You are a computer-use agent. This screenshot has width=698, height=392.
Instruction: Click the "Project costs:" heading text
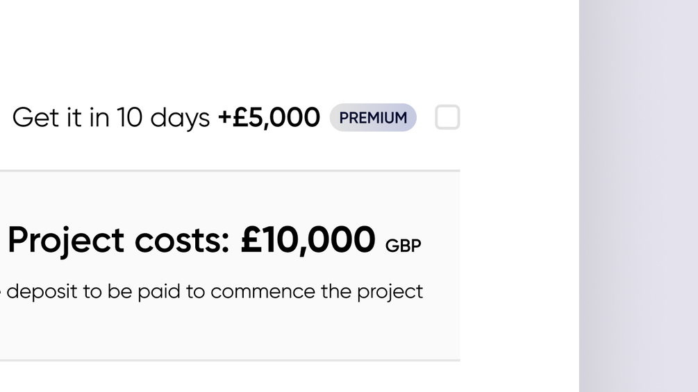[118, 241]
